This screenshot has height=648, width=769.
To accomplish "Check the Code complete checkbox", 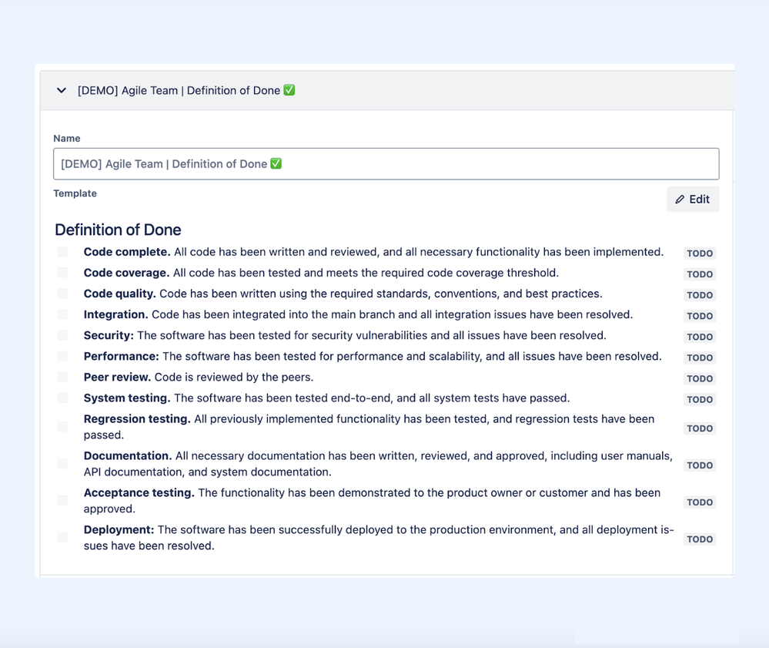I will tap(63, 252).
